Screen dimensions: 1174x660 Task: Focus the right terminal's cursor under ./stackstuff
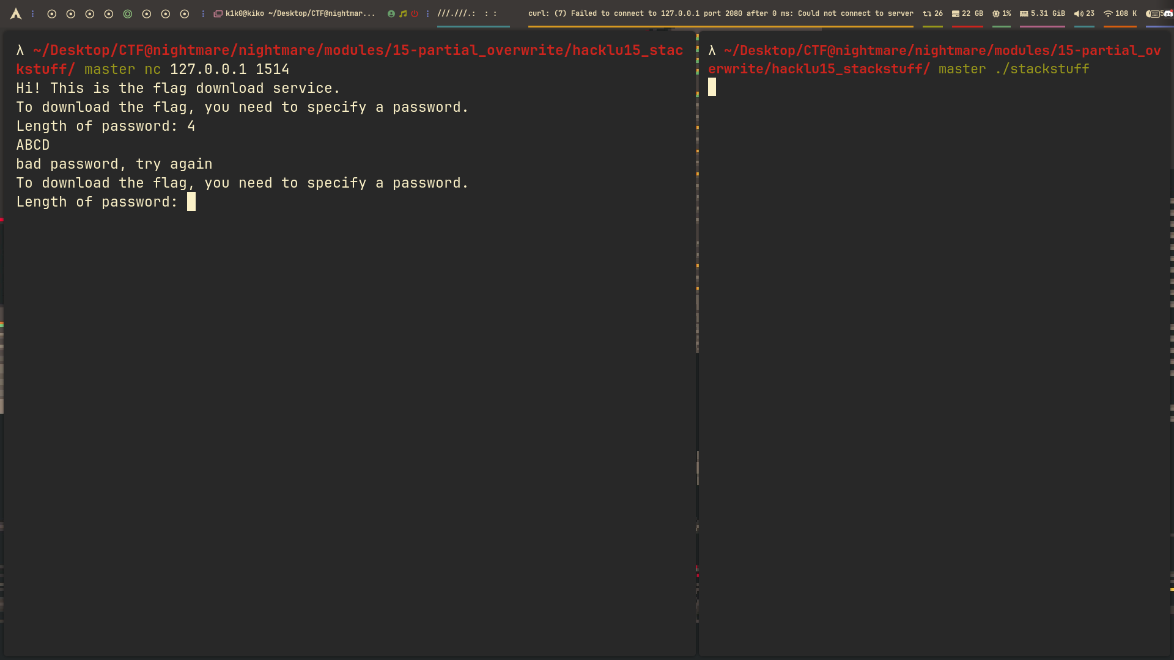[712, 87]
